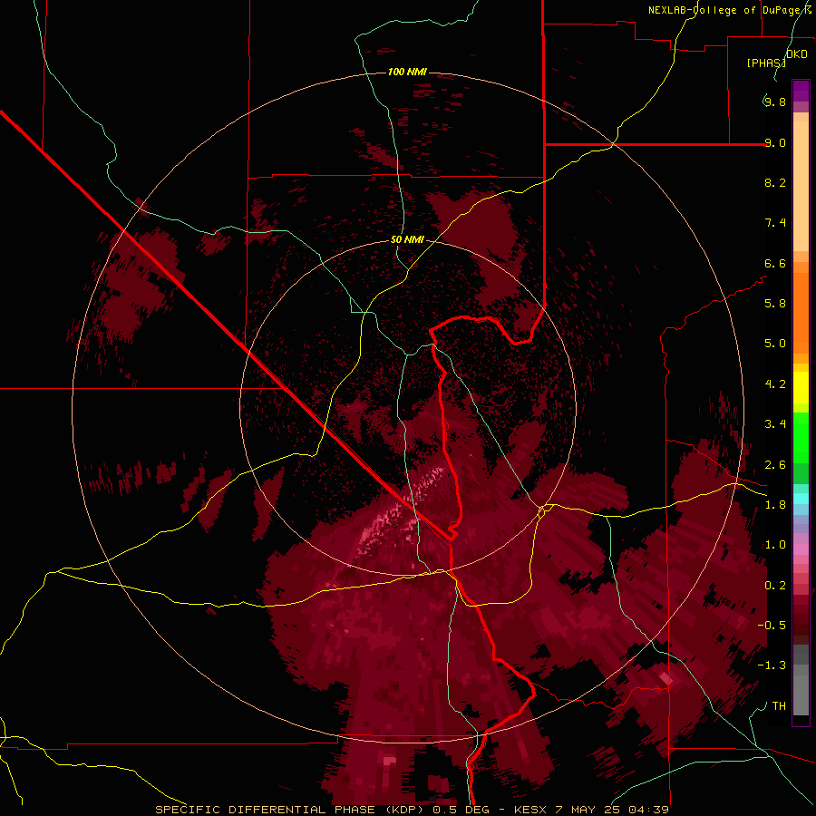The image size is (816, 816).
Task: Select the 9.8 value on color scale
Action: (774, 102)
